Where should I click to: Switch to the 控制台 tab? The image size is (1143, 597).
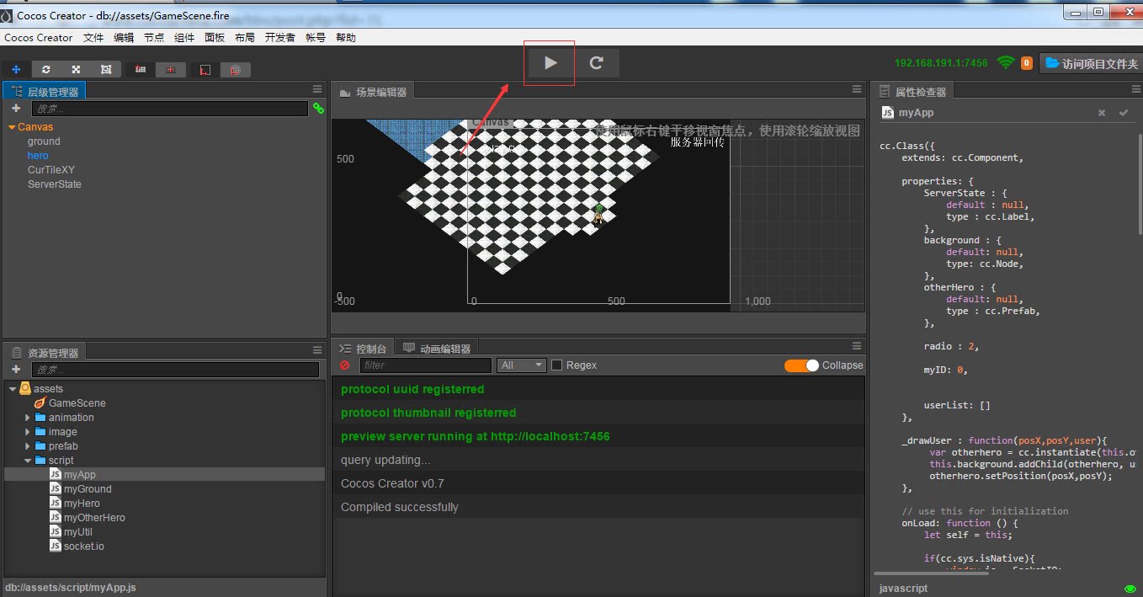pyautogui.click(x=363, y=349)
